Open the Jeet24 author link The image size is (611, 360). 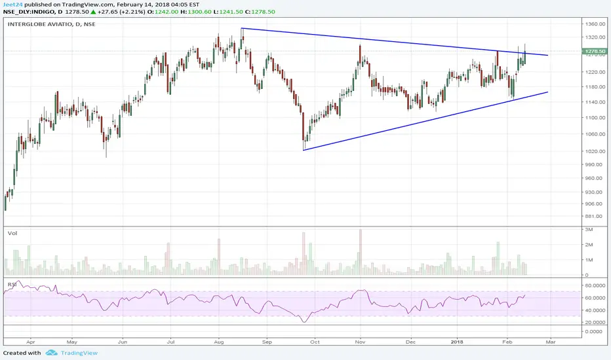tap(13, 5)
